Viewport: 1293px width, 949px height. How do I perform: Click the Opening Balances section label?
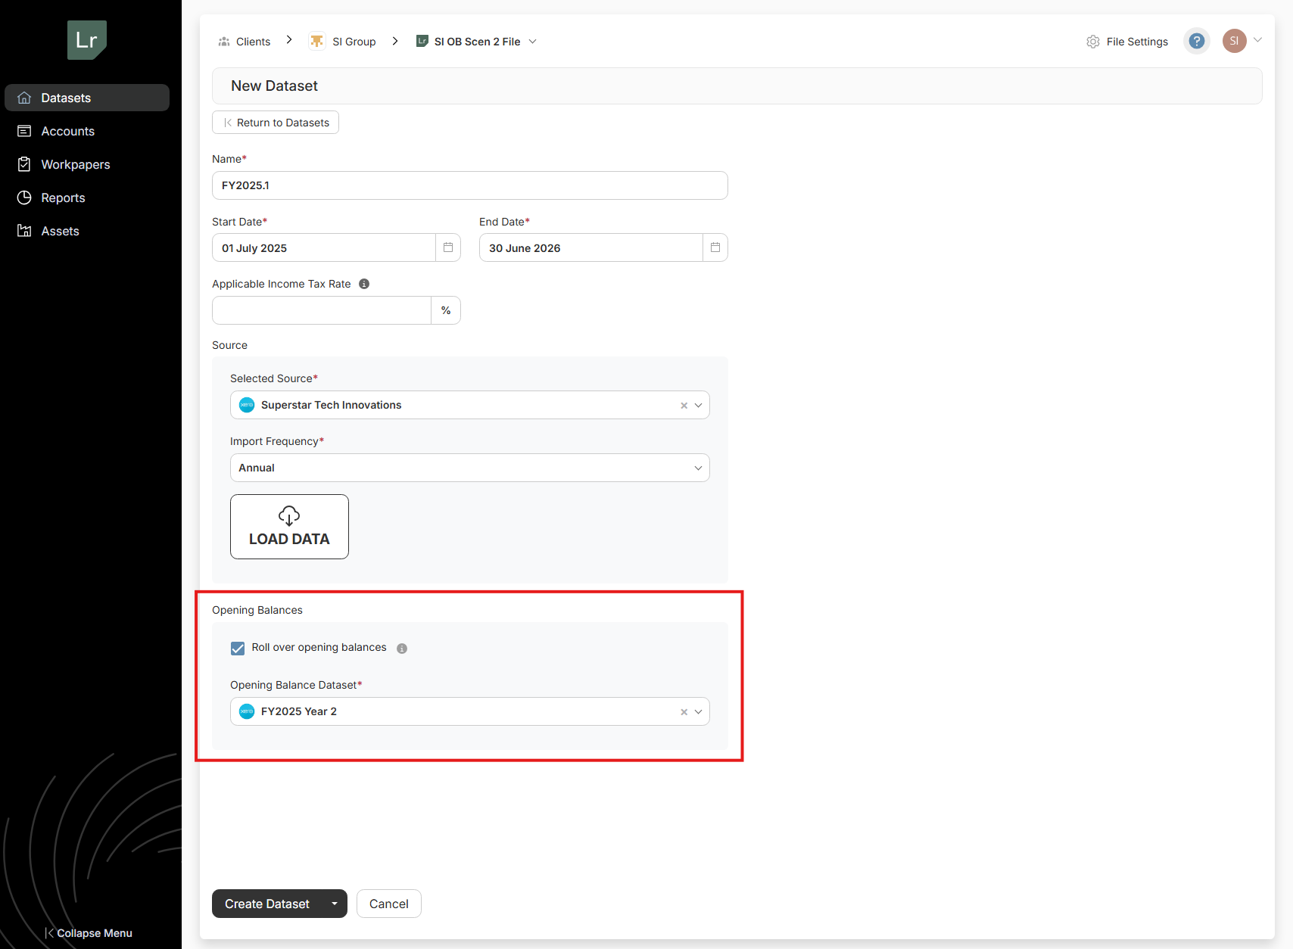click(x=257, y=610)
